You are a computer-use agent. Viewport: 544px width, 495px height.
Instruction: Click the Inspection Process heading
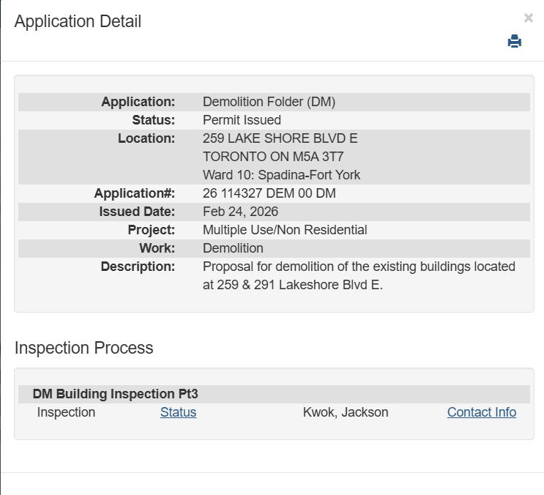pyautogui.click(x=83, y=348)
